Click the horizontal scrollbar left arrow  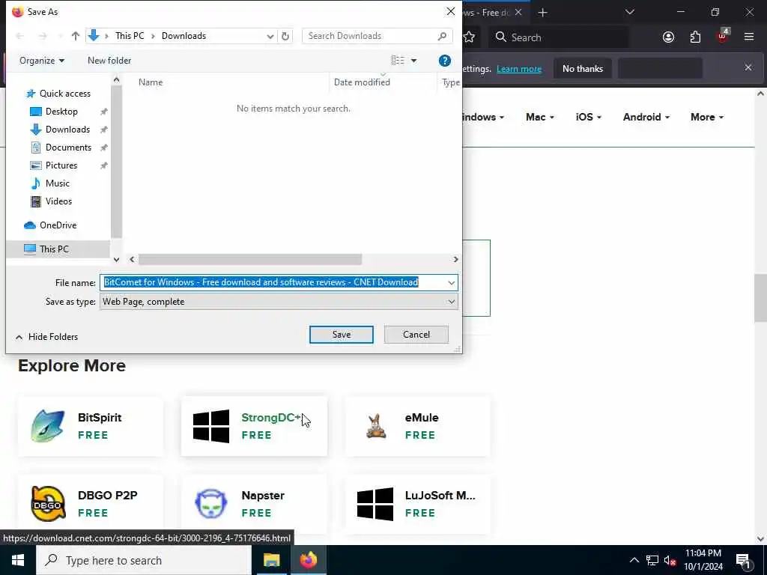[132, 259]
